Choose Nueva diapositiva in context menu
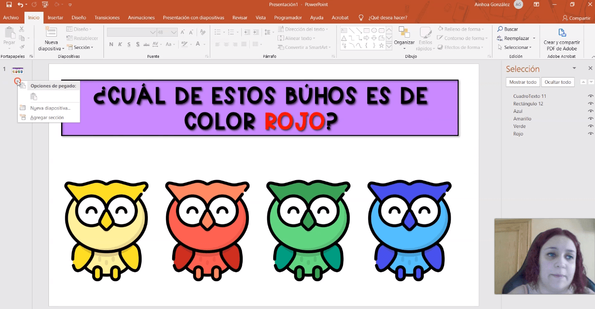 (50, 108)
